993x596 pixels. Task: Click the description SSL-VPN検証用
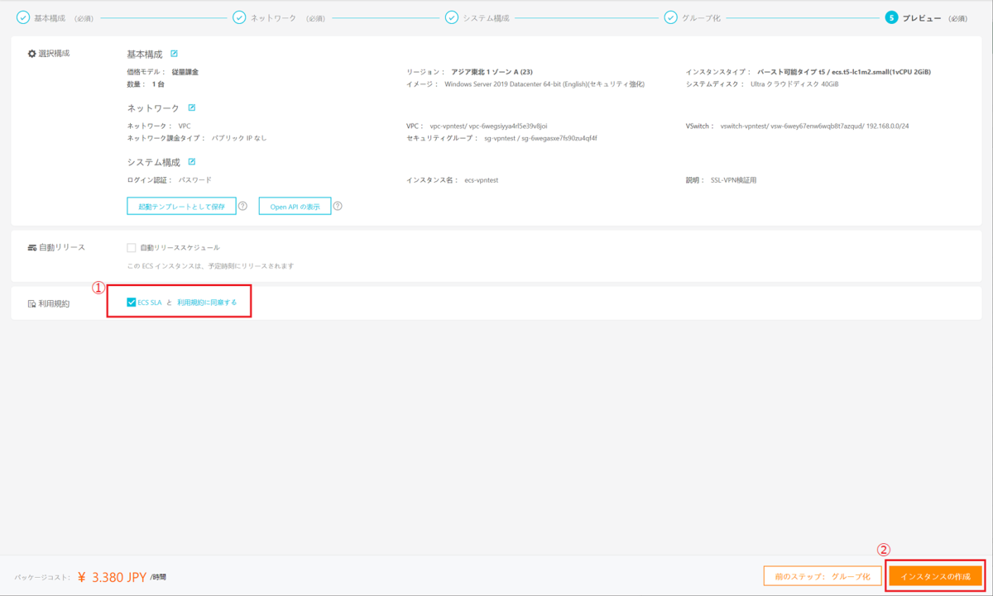tap(733, 179)
